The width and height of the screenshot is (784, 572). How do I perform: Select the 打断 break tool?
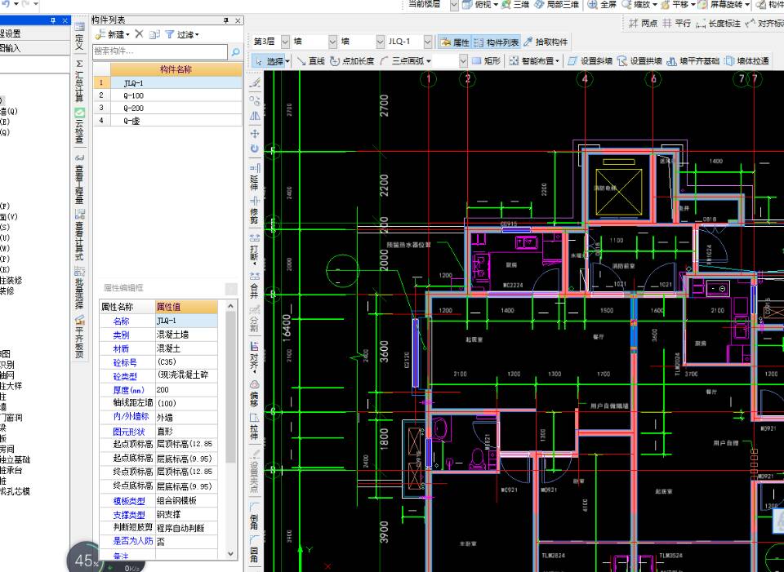[x=255, y=248]
